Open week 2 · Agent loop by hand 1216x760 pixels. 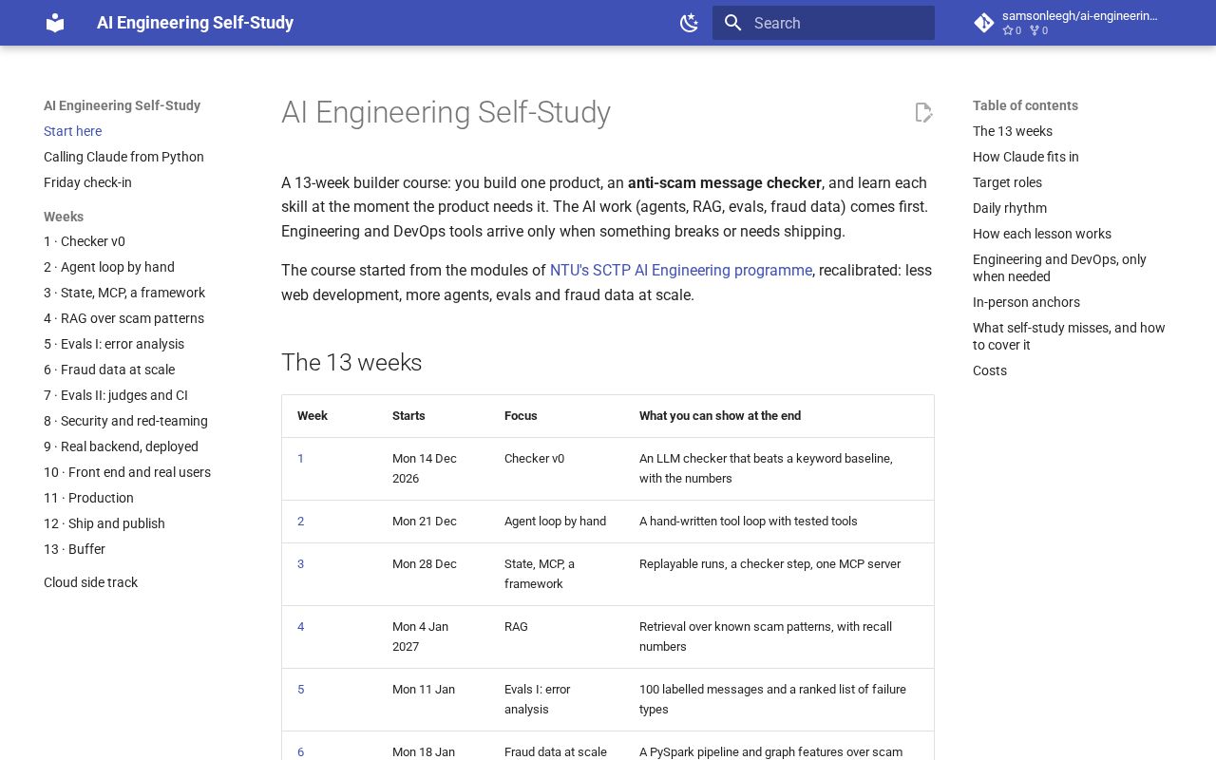point(109,267)
